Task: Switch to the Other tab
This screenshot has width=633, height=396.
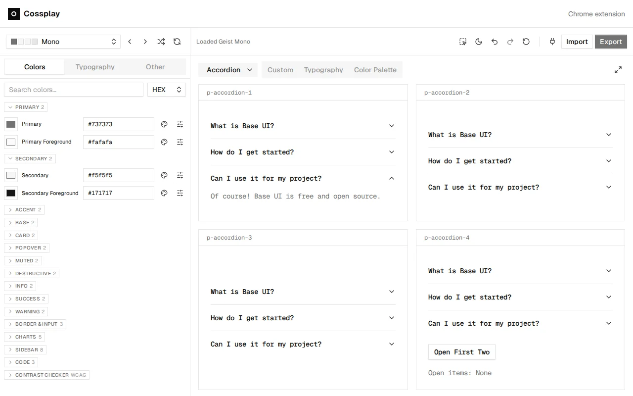Action: (155, 67)
